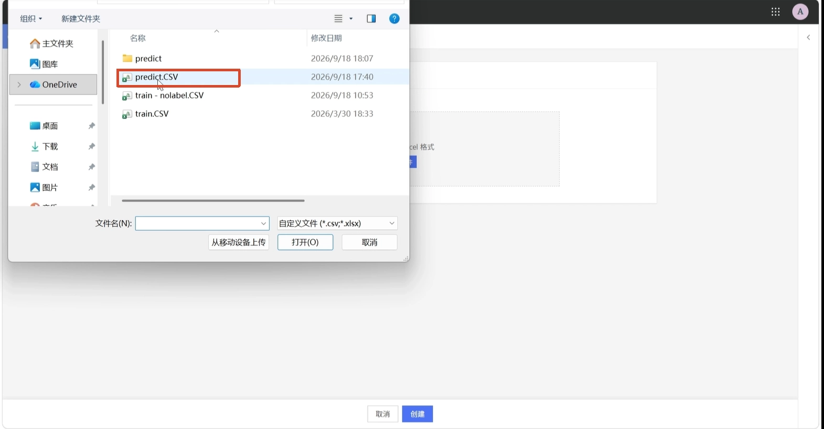
Task: Click the pin icon beside 桌面
Action: pyautogui.click(x=92, y=126)
